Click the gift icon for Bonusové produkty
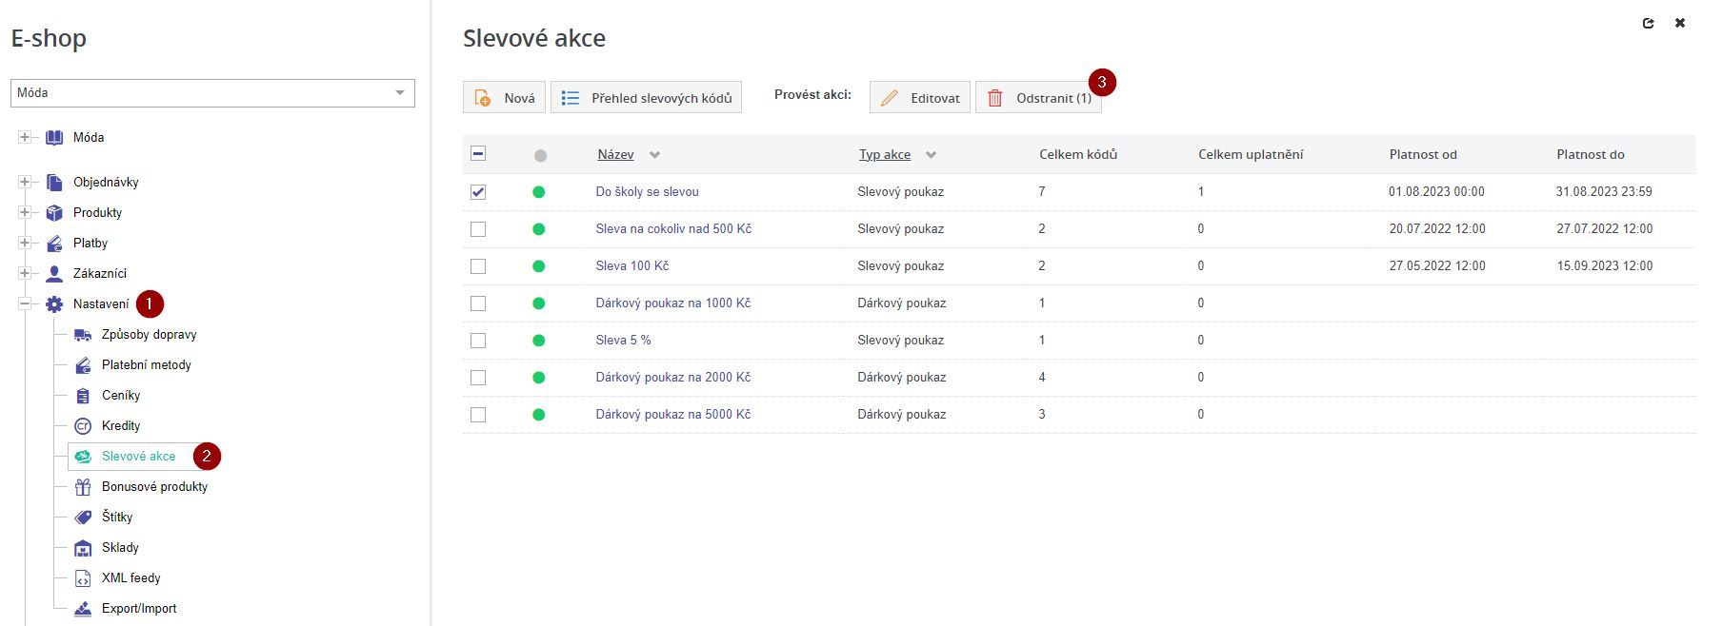This screenshot has height=626, width=1723. click(x=83, y=487)
